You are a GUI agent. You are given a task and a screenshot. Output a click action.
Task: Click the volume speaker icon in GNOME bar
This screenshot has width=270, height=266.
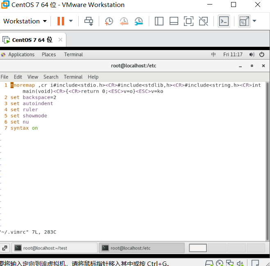[252, 55]
